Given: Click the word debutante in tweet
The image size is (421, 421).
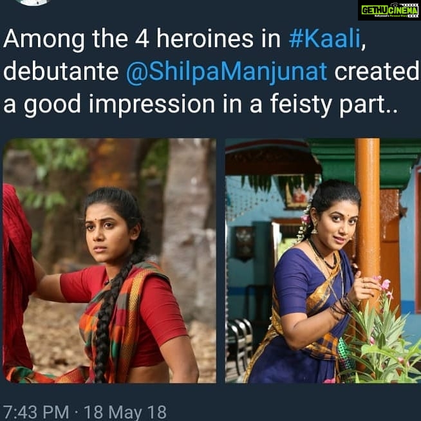Looking at the screenshot, I should pyautogui.click(x=61, y=72).
